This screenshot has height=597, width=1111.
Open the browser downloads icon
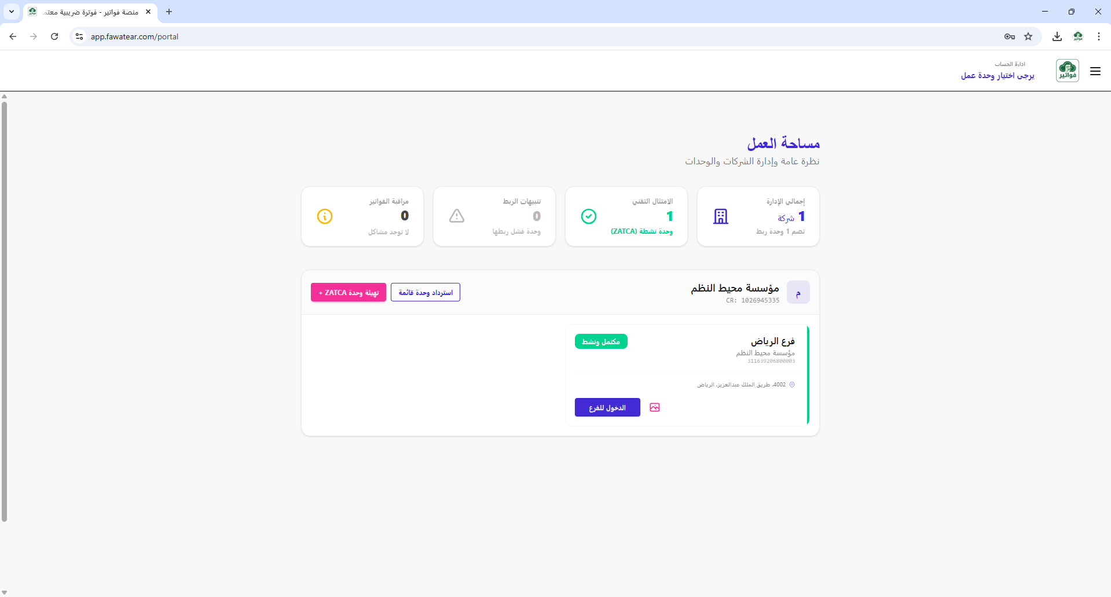point(1057,36)
